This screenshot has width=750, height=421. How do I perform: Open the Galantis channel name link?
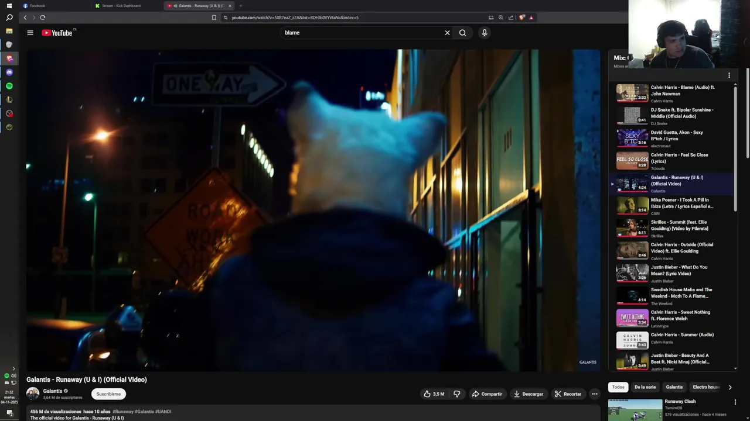coord(53,391)
